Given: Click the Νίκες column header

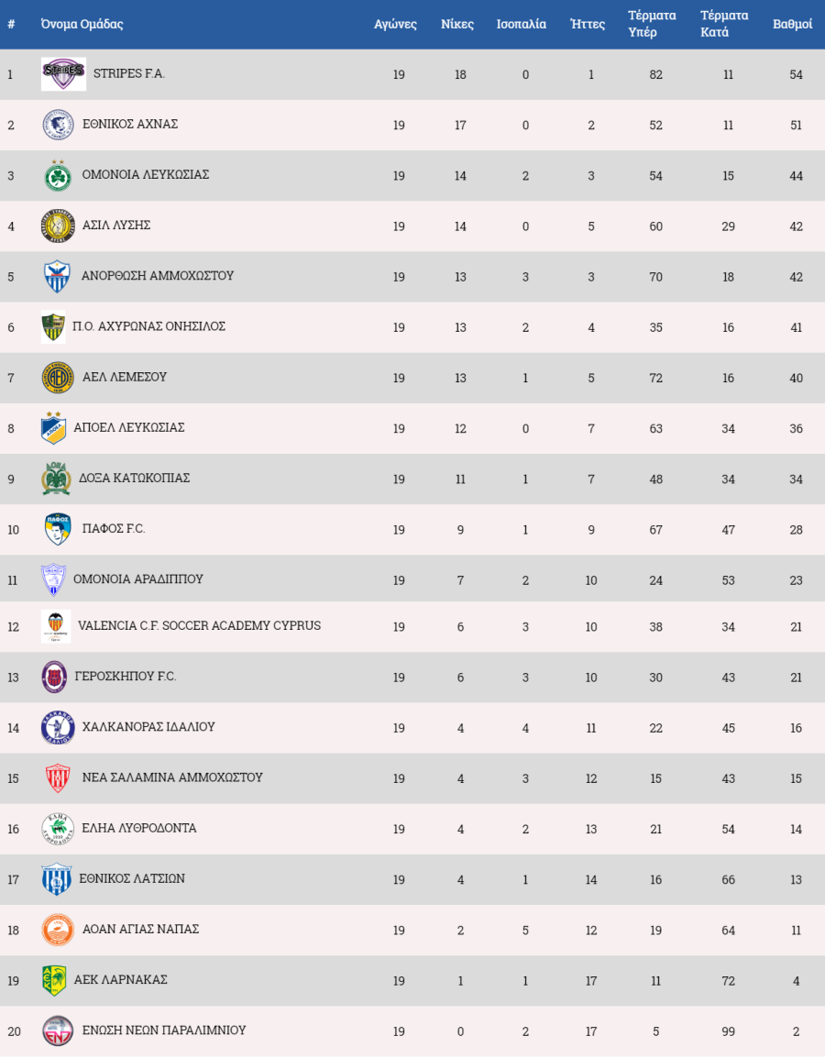Looking at the screenshot, I should pos(457,24).
